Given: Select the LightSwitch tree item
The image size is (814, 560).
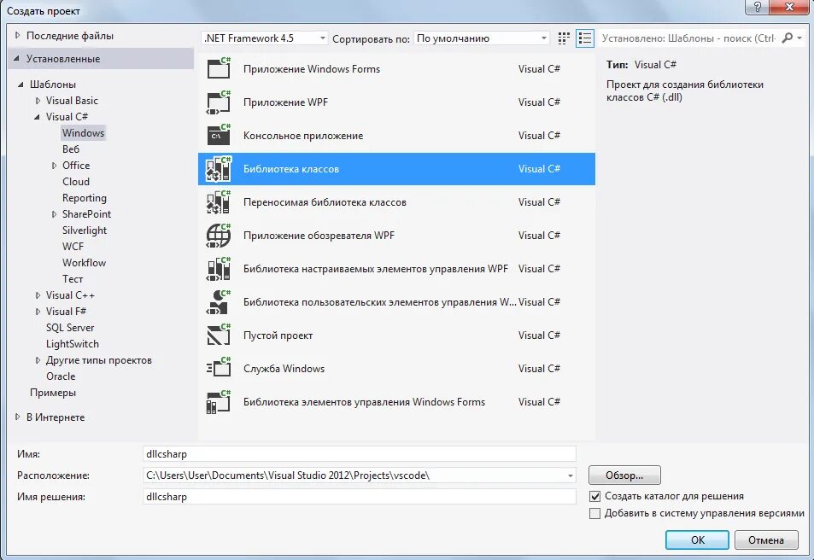Looking at the screenshot, I should pyautogui.click(x=72, y=343).
